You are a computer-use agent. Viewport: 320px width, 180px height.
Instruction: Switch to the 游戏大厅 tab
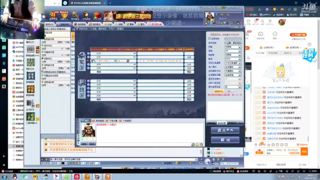pos(49,24)
